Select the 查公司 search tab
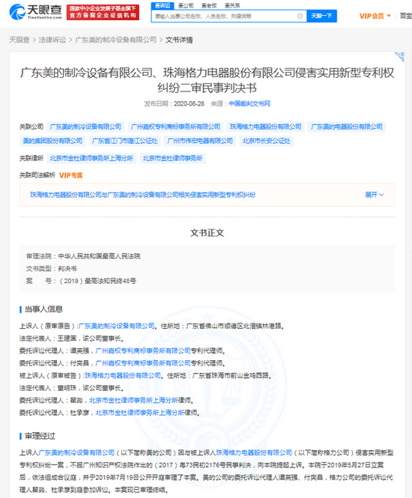This screenshot has height=498, width=412. coord(186,5)
